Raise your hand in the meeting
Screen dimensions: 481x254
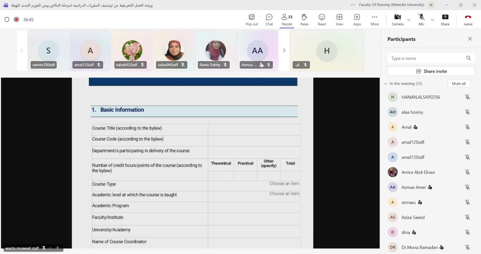(x=304, y=20)
